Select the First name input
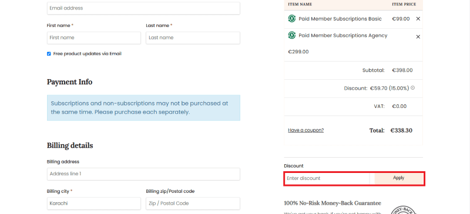The image size is (470, 214). (x=94, y=38)
